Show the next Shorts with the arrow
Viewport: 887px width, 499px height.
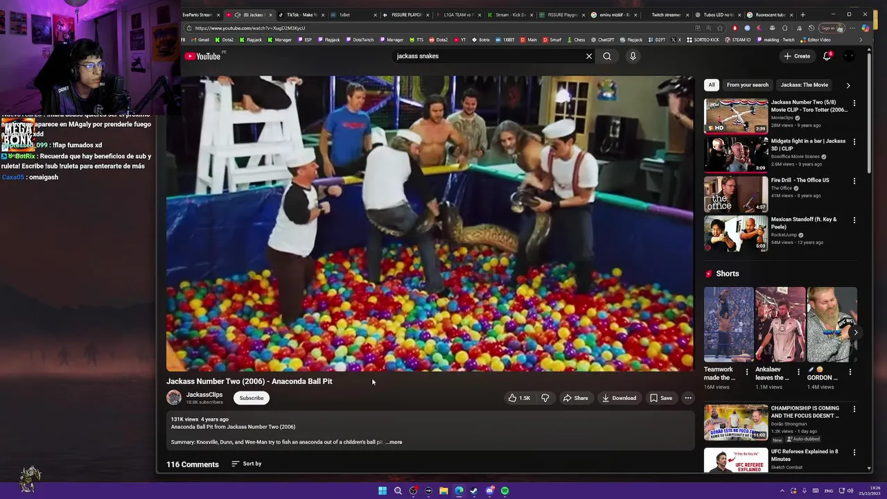(856, 333)
